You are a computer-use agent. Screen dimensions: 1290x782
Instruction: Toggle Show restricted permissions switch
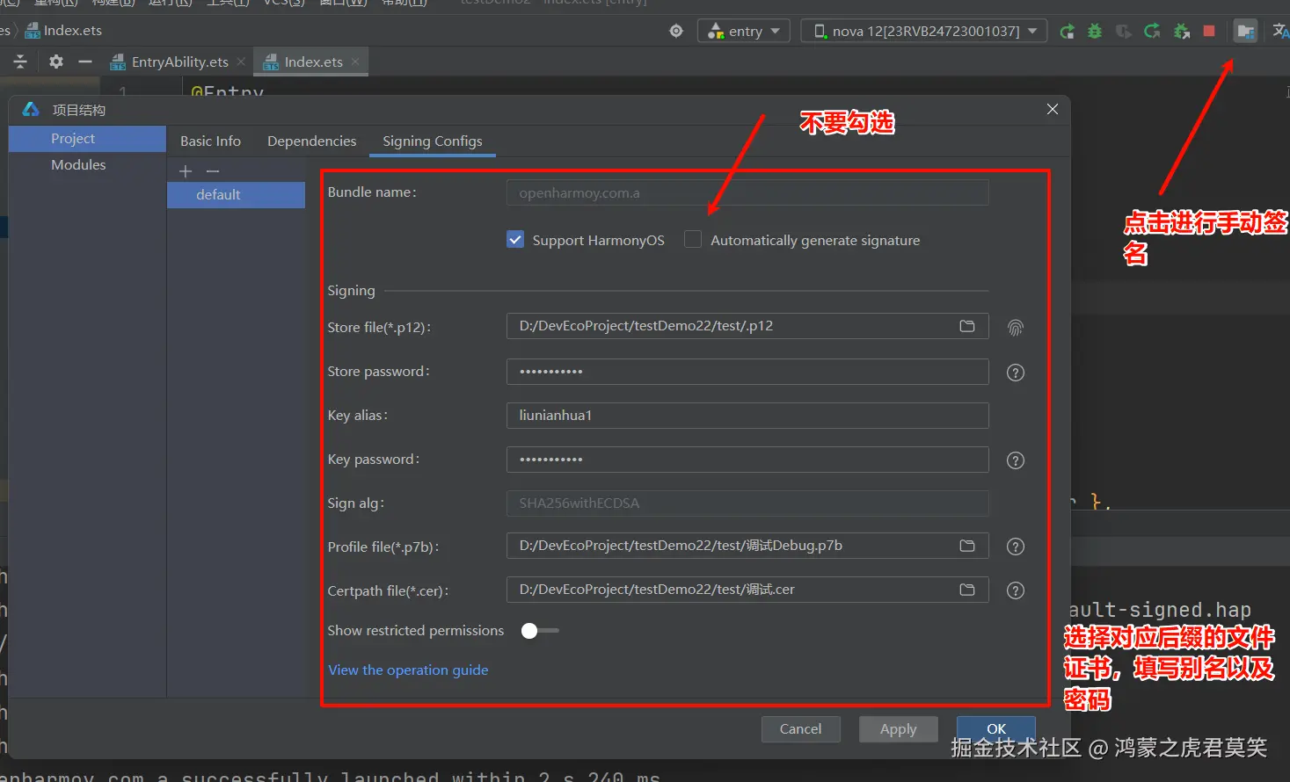click(539, 631)
